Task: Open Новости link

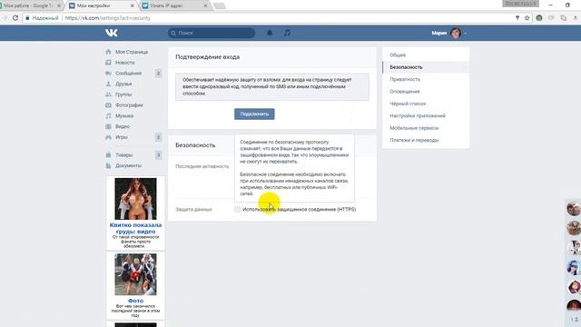Action: (x=125, y=63)
